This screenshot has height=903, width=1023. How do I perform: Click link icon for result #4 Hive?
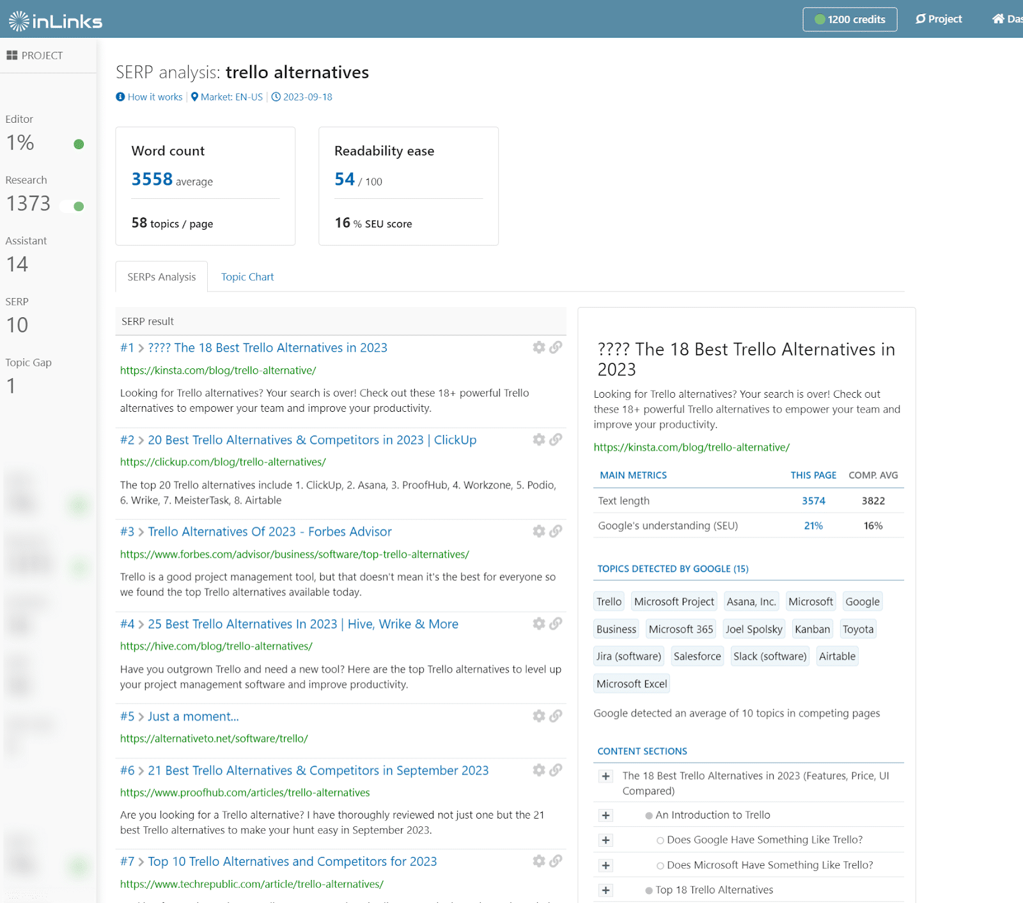click(556, 623)
